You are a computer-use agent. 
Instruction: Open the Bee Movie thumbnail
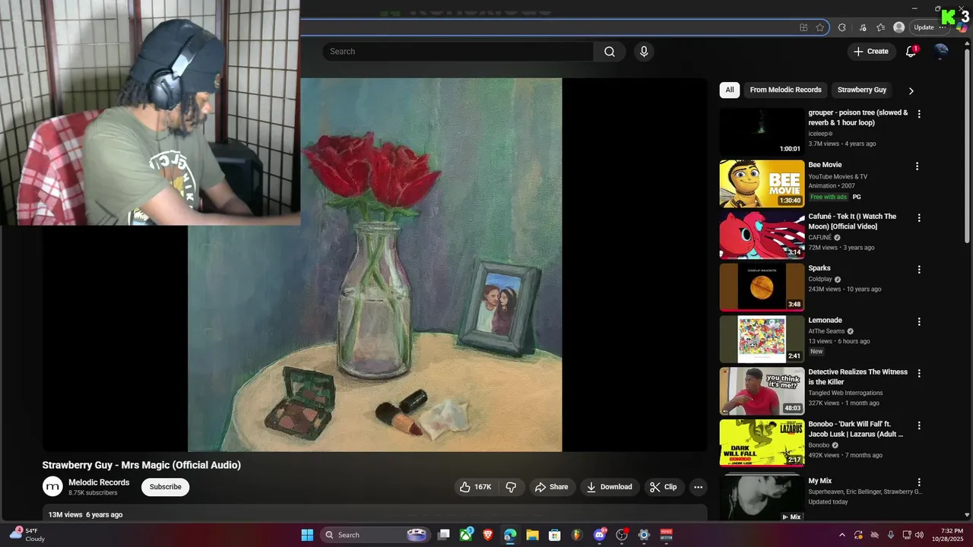tap(762, 183)
